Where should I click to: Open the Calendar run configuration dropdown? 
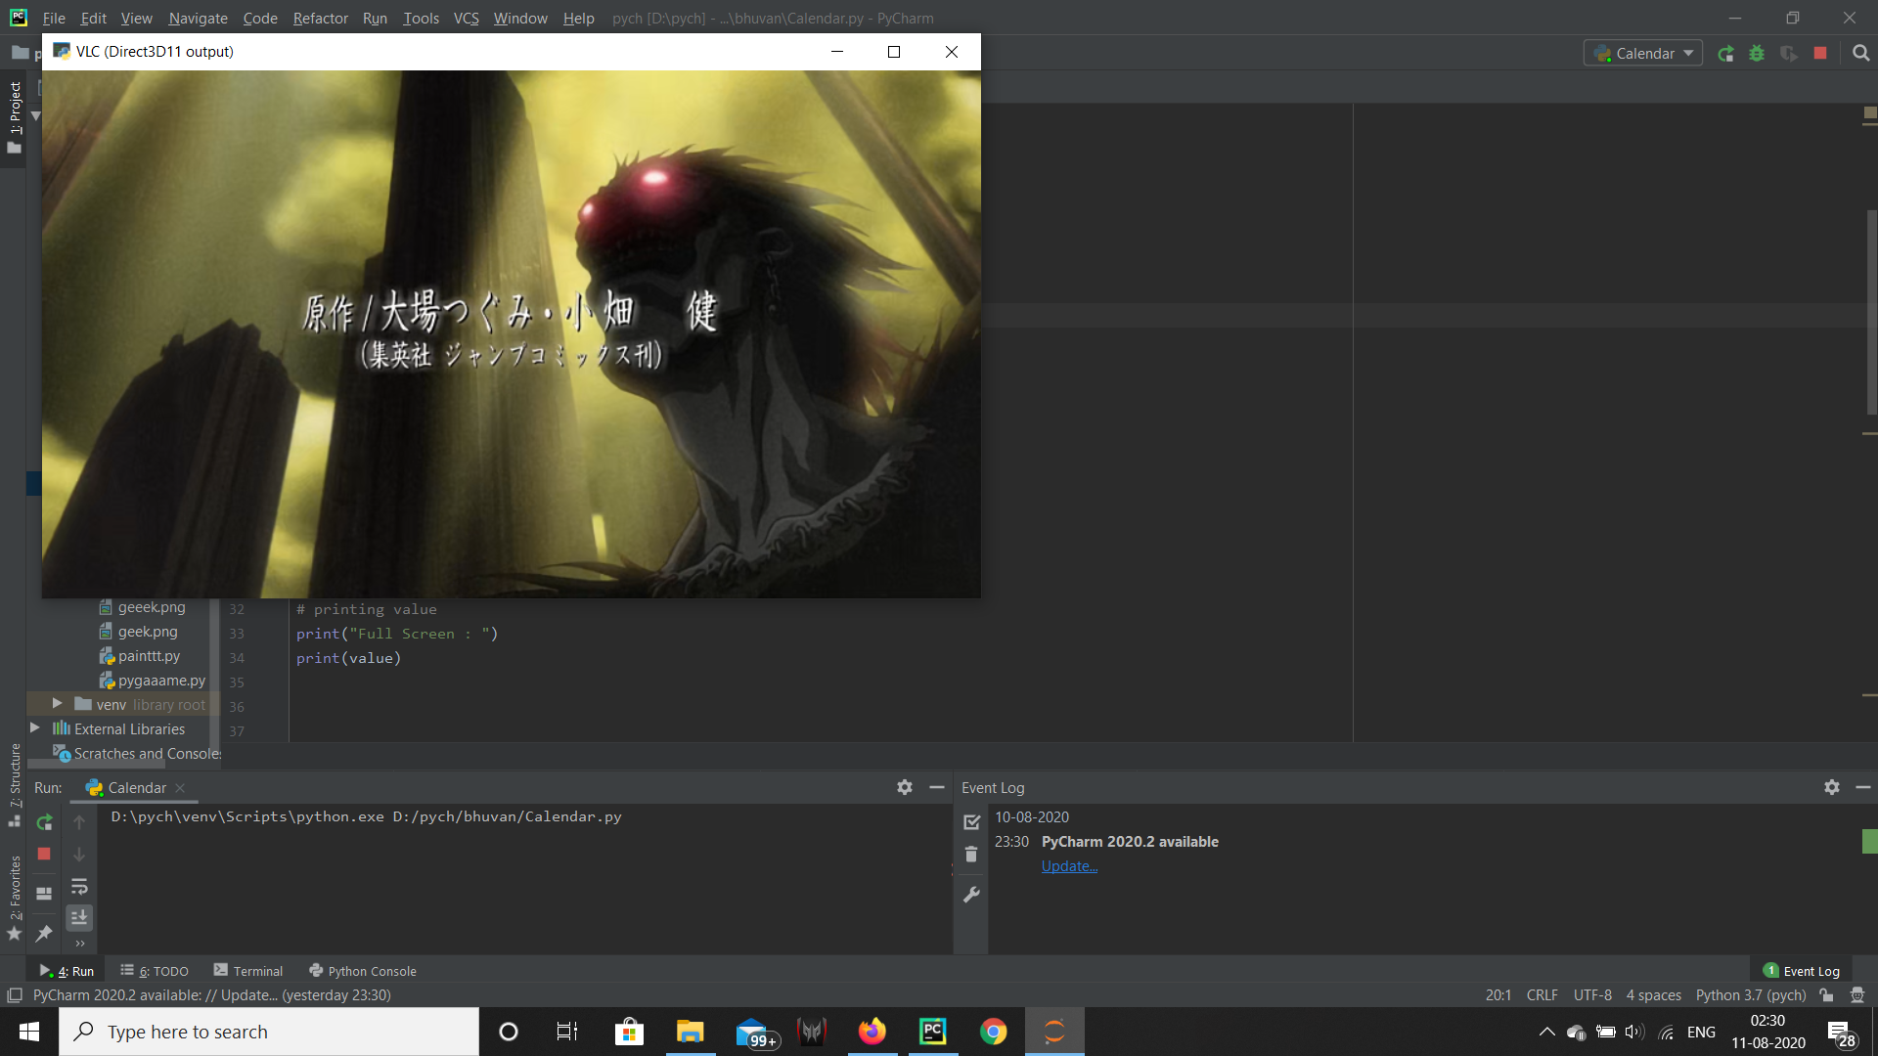1643,54
